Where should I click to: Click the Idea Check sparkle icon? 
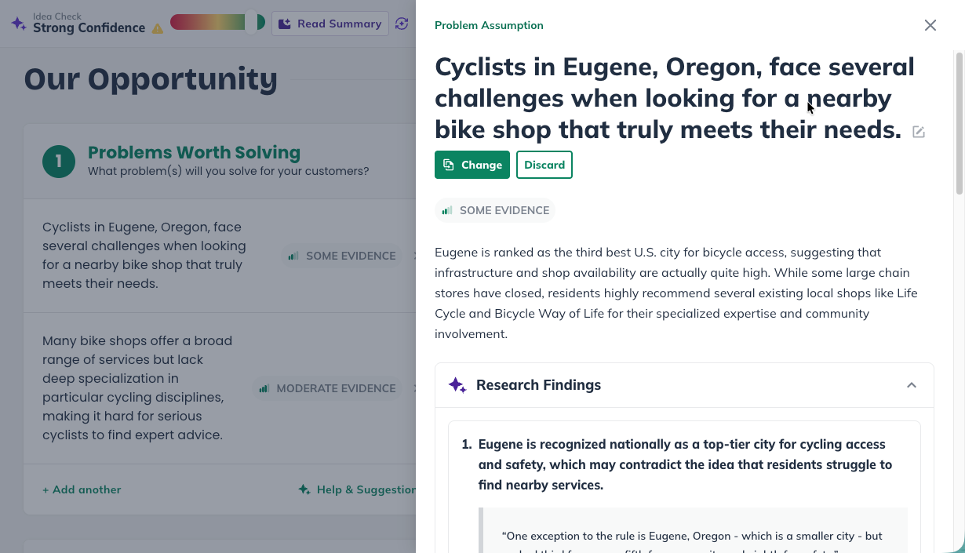19,24
